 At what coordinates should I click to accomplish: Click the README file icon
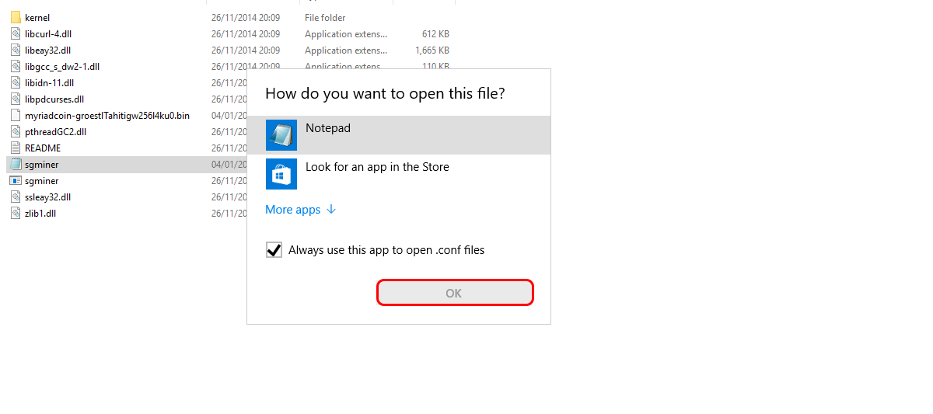coord(16,148)
